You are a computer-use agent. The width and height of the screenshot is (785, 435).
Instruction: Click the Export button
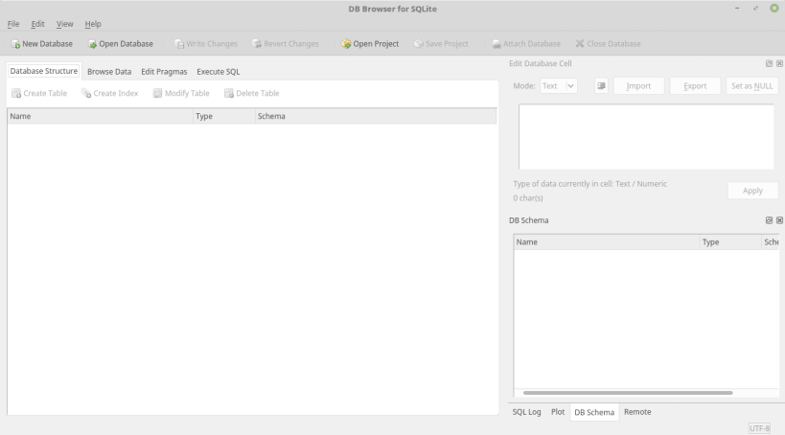tap(695, 86)
